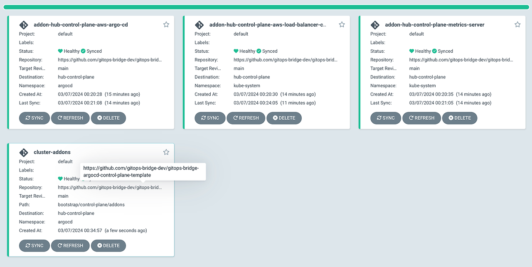
Task: Click repository URL on aws-load-balancer card
Action: tap(286, 60)
